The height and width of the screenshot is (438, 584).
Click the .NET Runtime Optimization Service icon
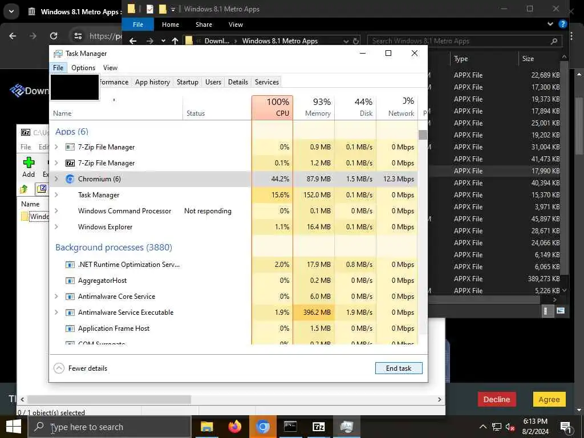point(70,265)
